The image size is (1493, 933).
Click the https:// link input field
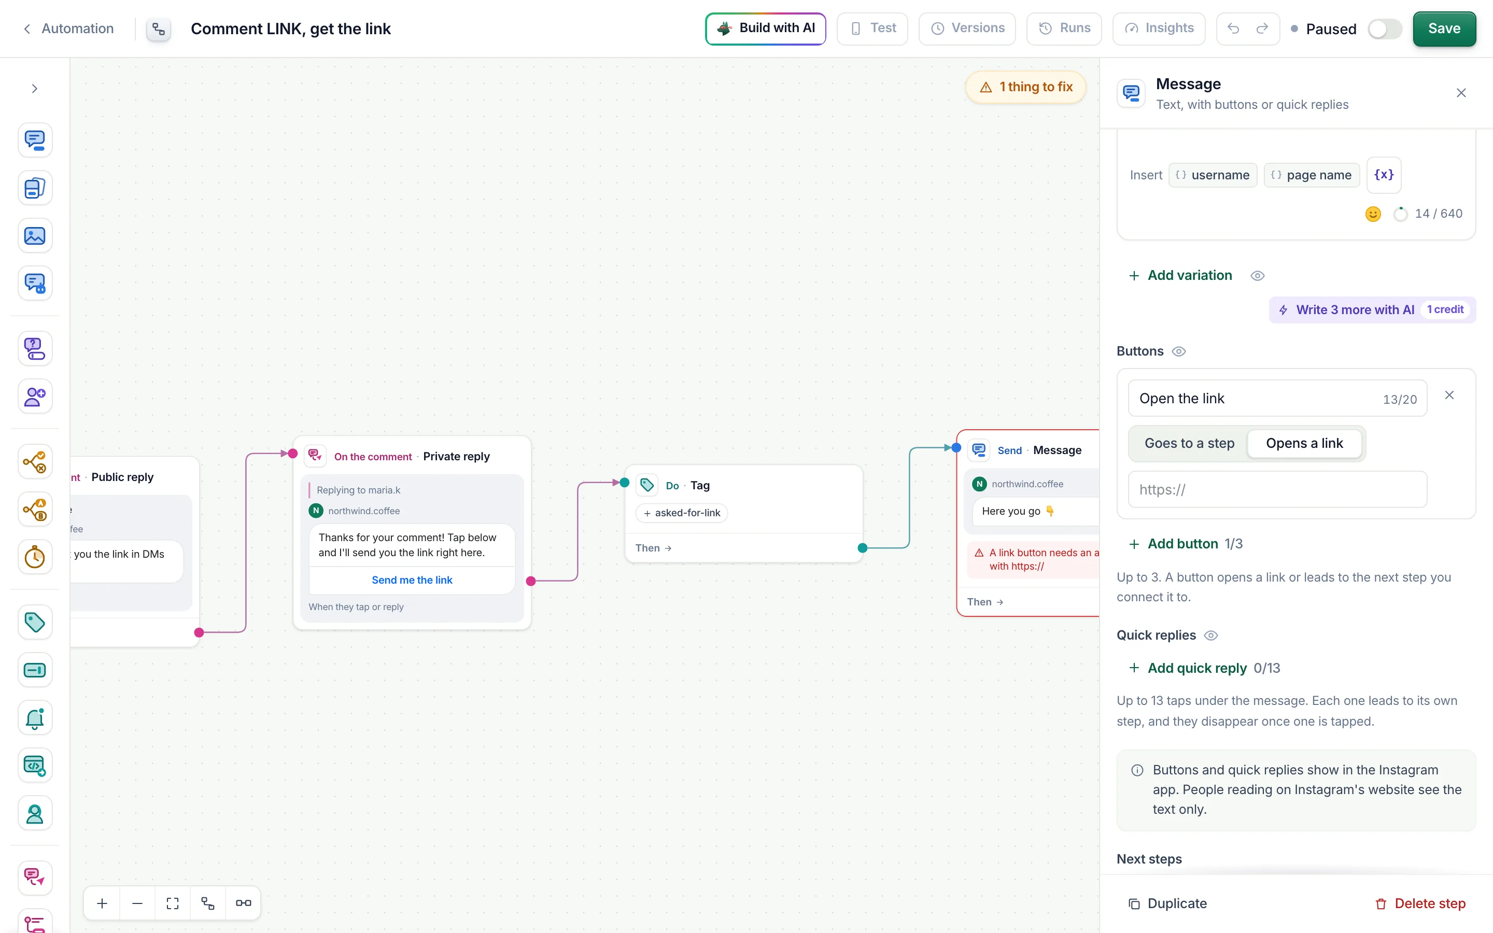click(1277, 489)
